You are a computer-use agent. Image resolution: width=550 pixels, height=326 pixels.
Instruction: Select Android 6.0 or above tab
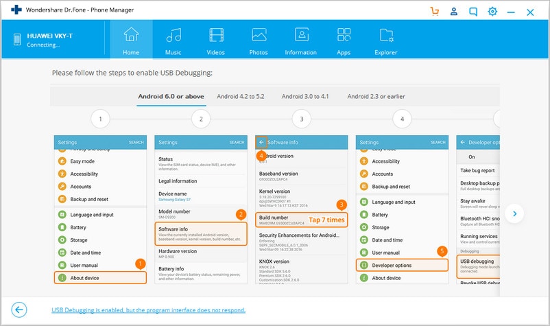click(171, 97)
